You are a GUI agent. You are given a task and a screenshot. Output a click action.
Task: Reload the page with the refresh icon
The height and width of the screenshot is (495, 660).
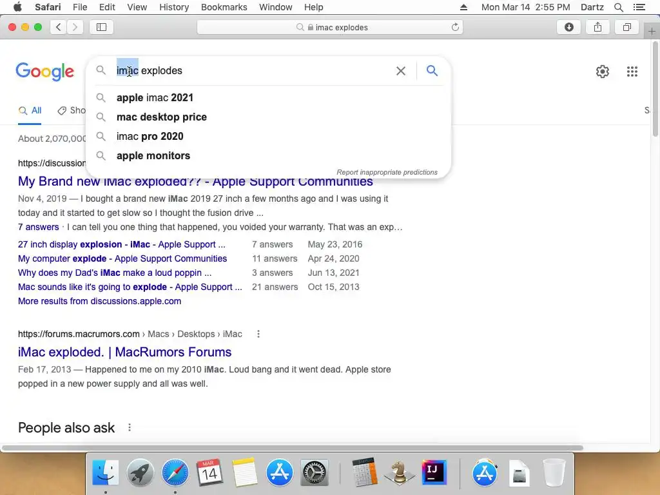coord(455,27)
